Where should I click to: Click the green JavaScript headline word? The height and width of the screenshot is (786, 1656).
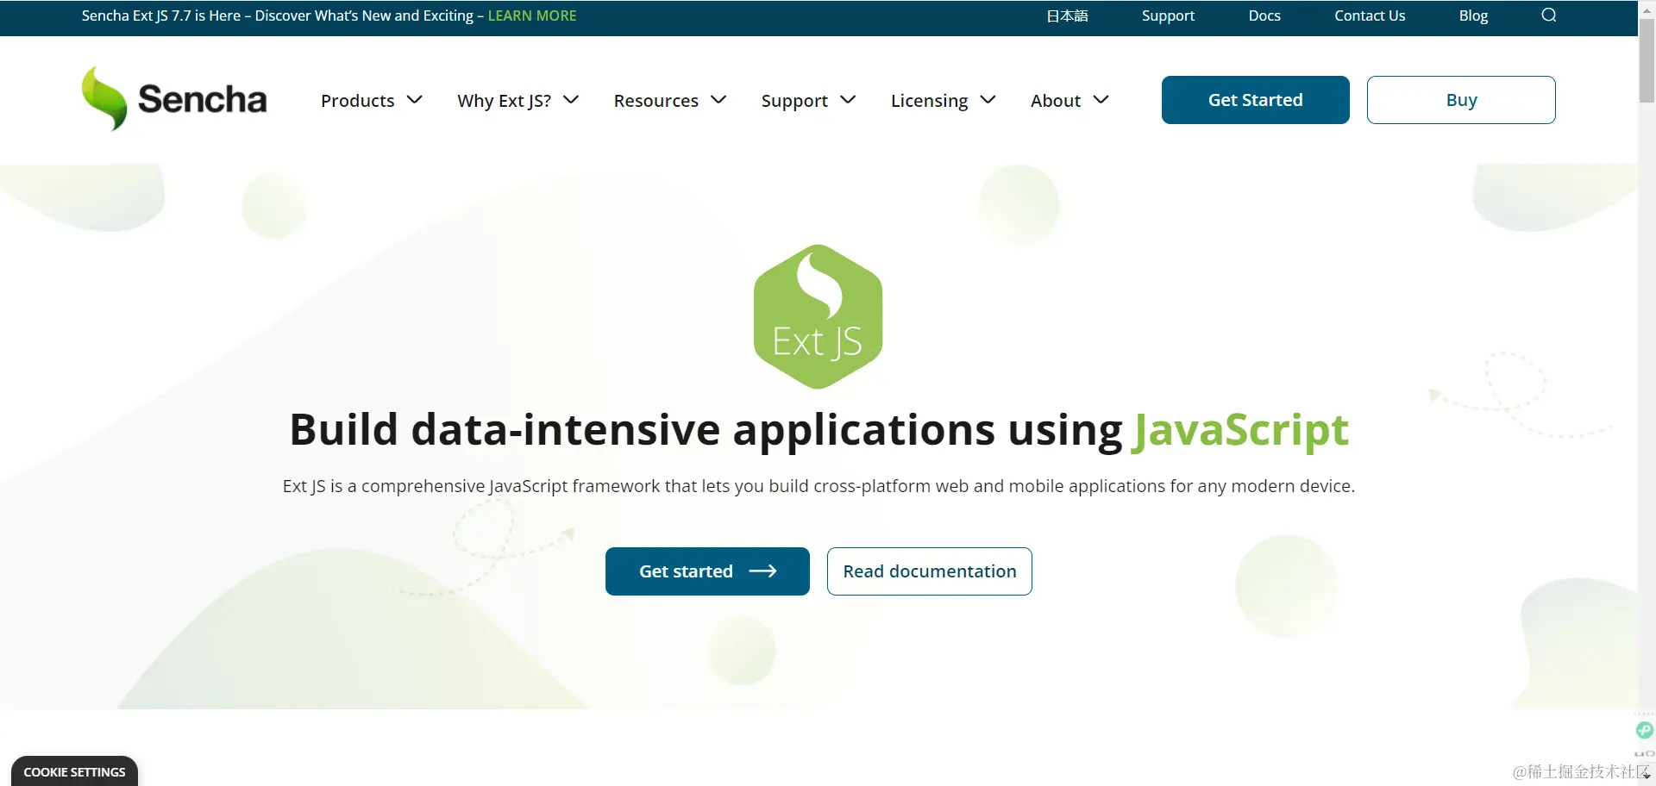(x=1240, y=430)
